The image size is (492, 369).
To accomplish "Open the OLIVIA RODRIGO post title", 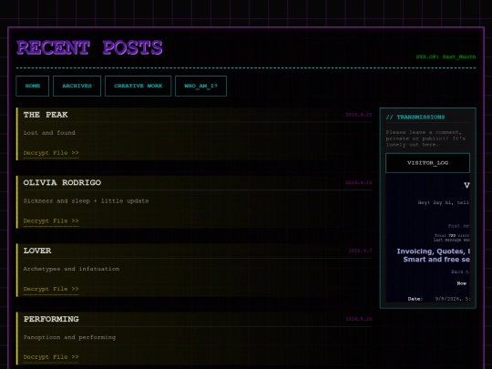I will click(62, 182).
